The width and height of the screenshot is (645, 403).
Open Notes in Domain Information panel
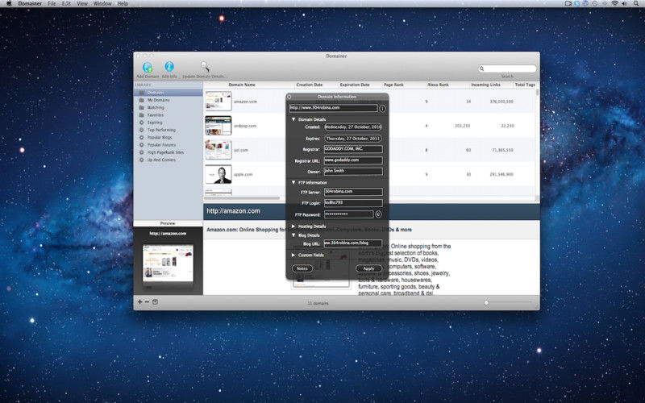[x=302, y=268]
